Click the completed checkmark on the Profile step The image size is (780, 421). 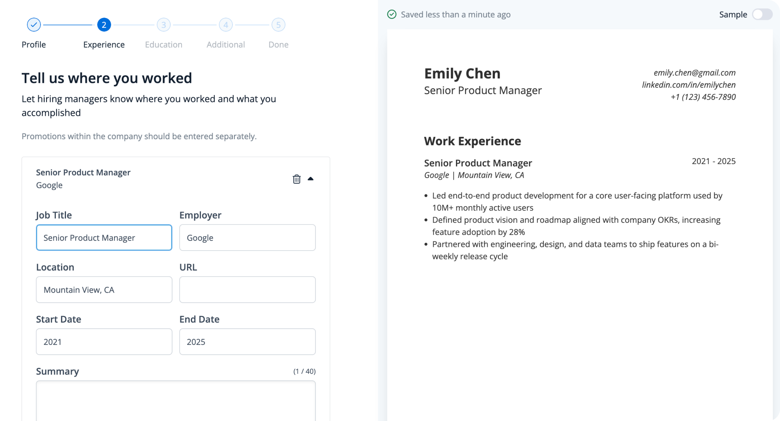(x=34, y=24)
